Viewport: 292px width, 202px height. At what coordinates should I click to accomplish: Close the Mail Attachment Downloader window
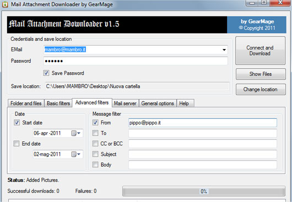click(280, 3)
